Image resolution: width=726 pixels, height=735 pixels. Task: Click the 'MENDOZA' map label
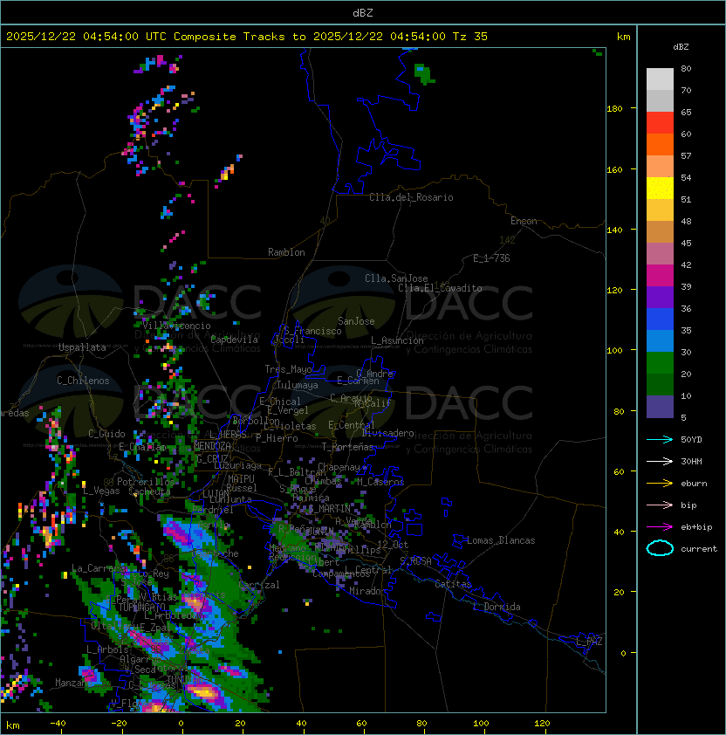(x=212, y=446)
